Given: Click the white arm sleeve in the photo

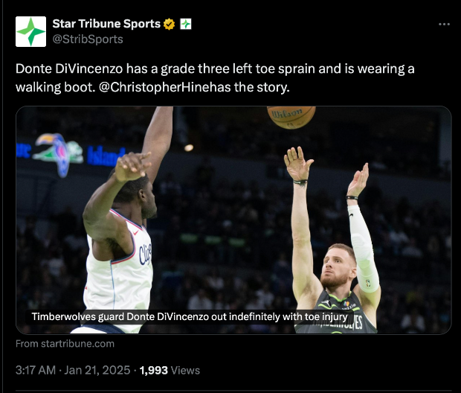Looking at the screenshot, I should coord(363,249).
